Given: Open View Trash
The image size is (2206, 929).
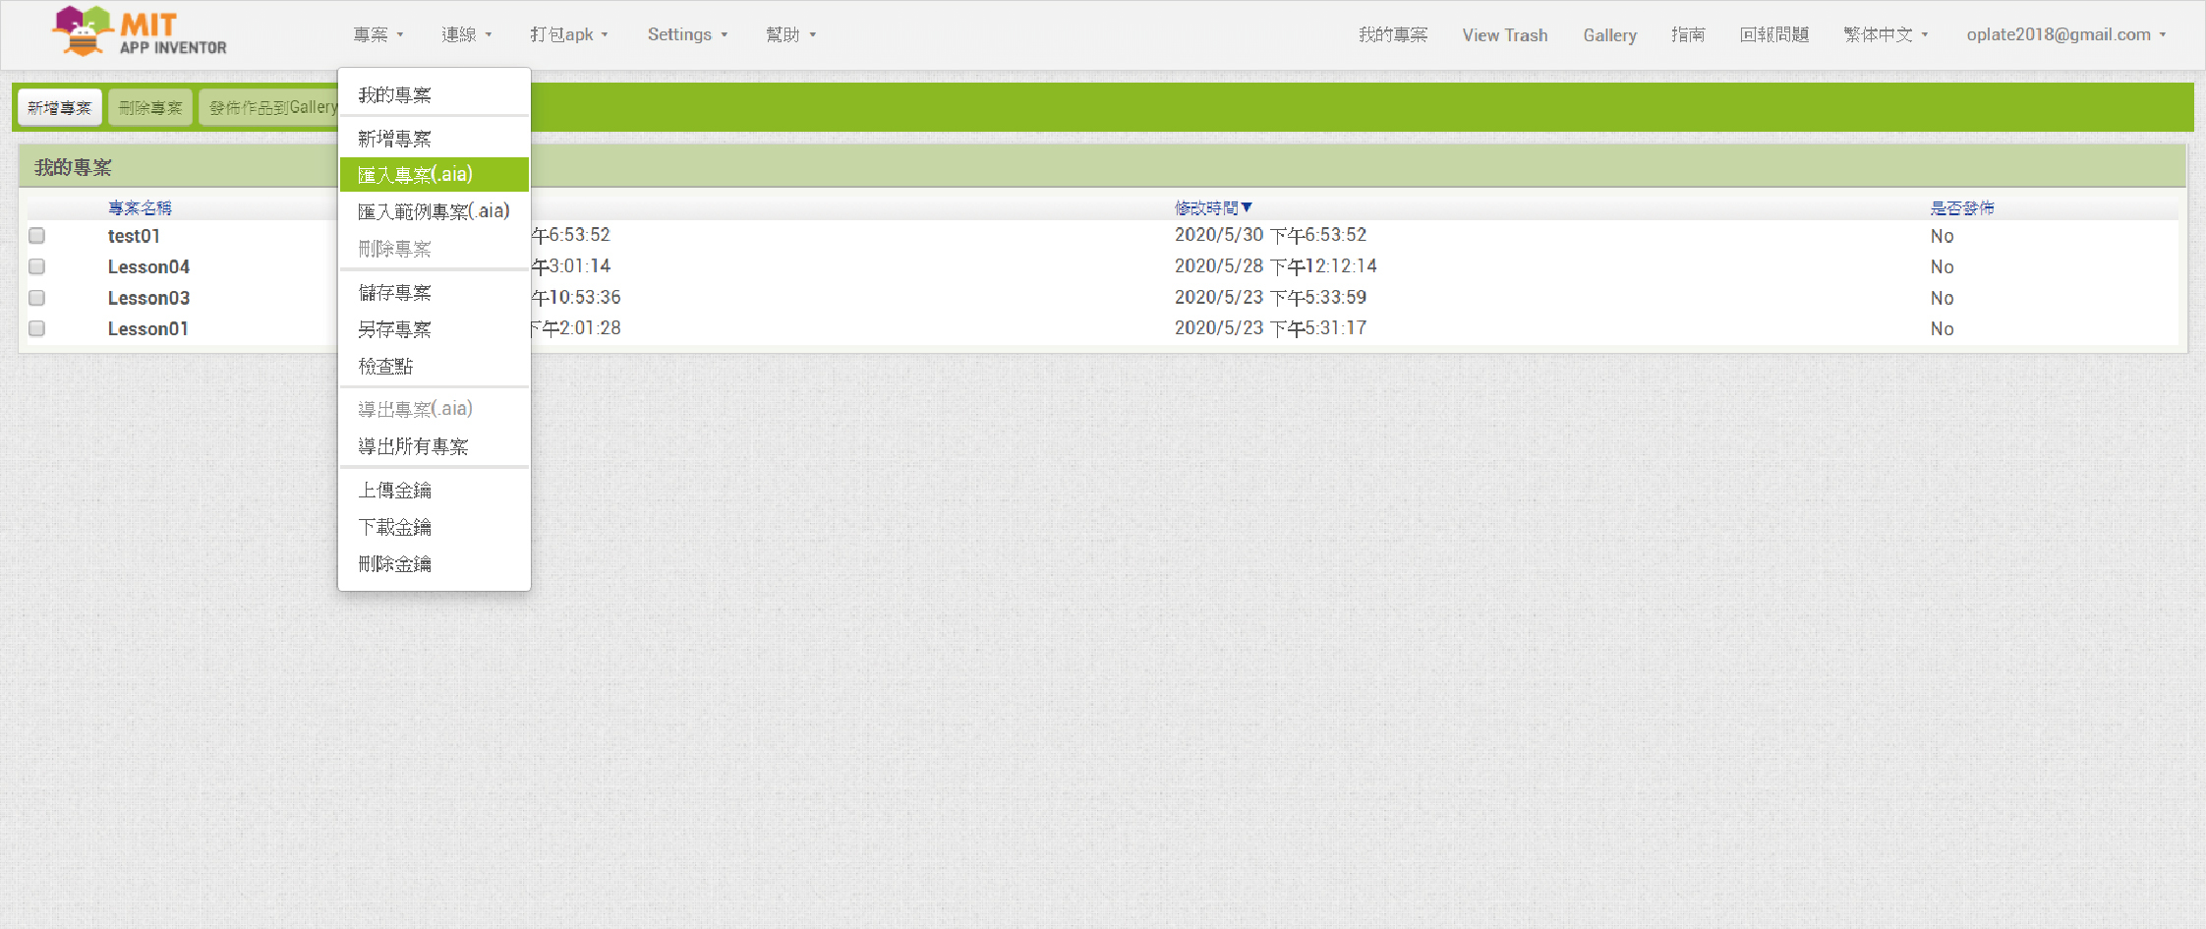Looking at the screenshot, I should pos(1505,34).
